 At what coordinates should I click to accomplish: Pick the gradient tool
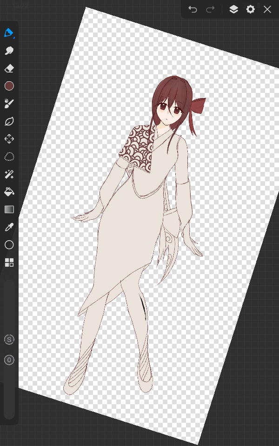tap(9, 210)
